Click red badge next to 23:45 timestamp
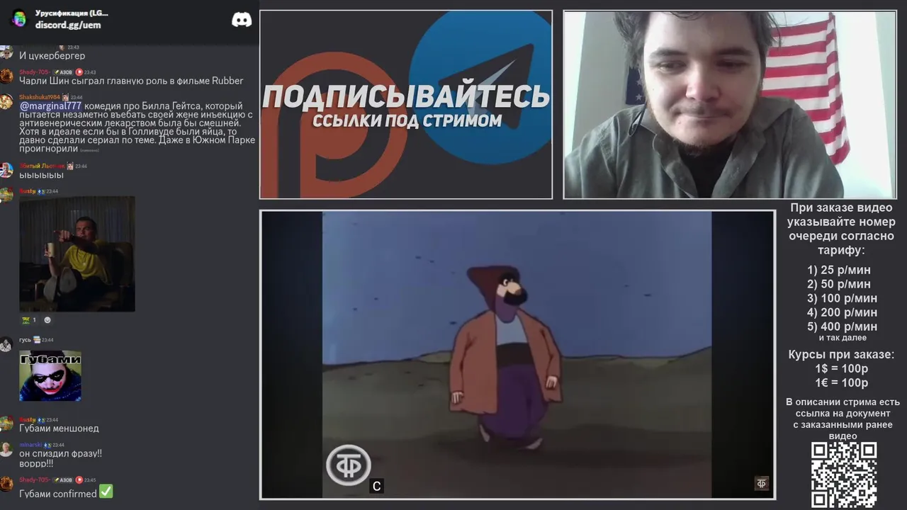907x510 pixels. click(79, 480)
